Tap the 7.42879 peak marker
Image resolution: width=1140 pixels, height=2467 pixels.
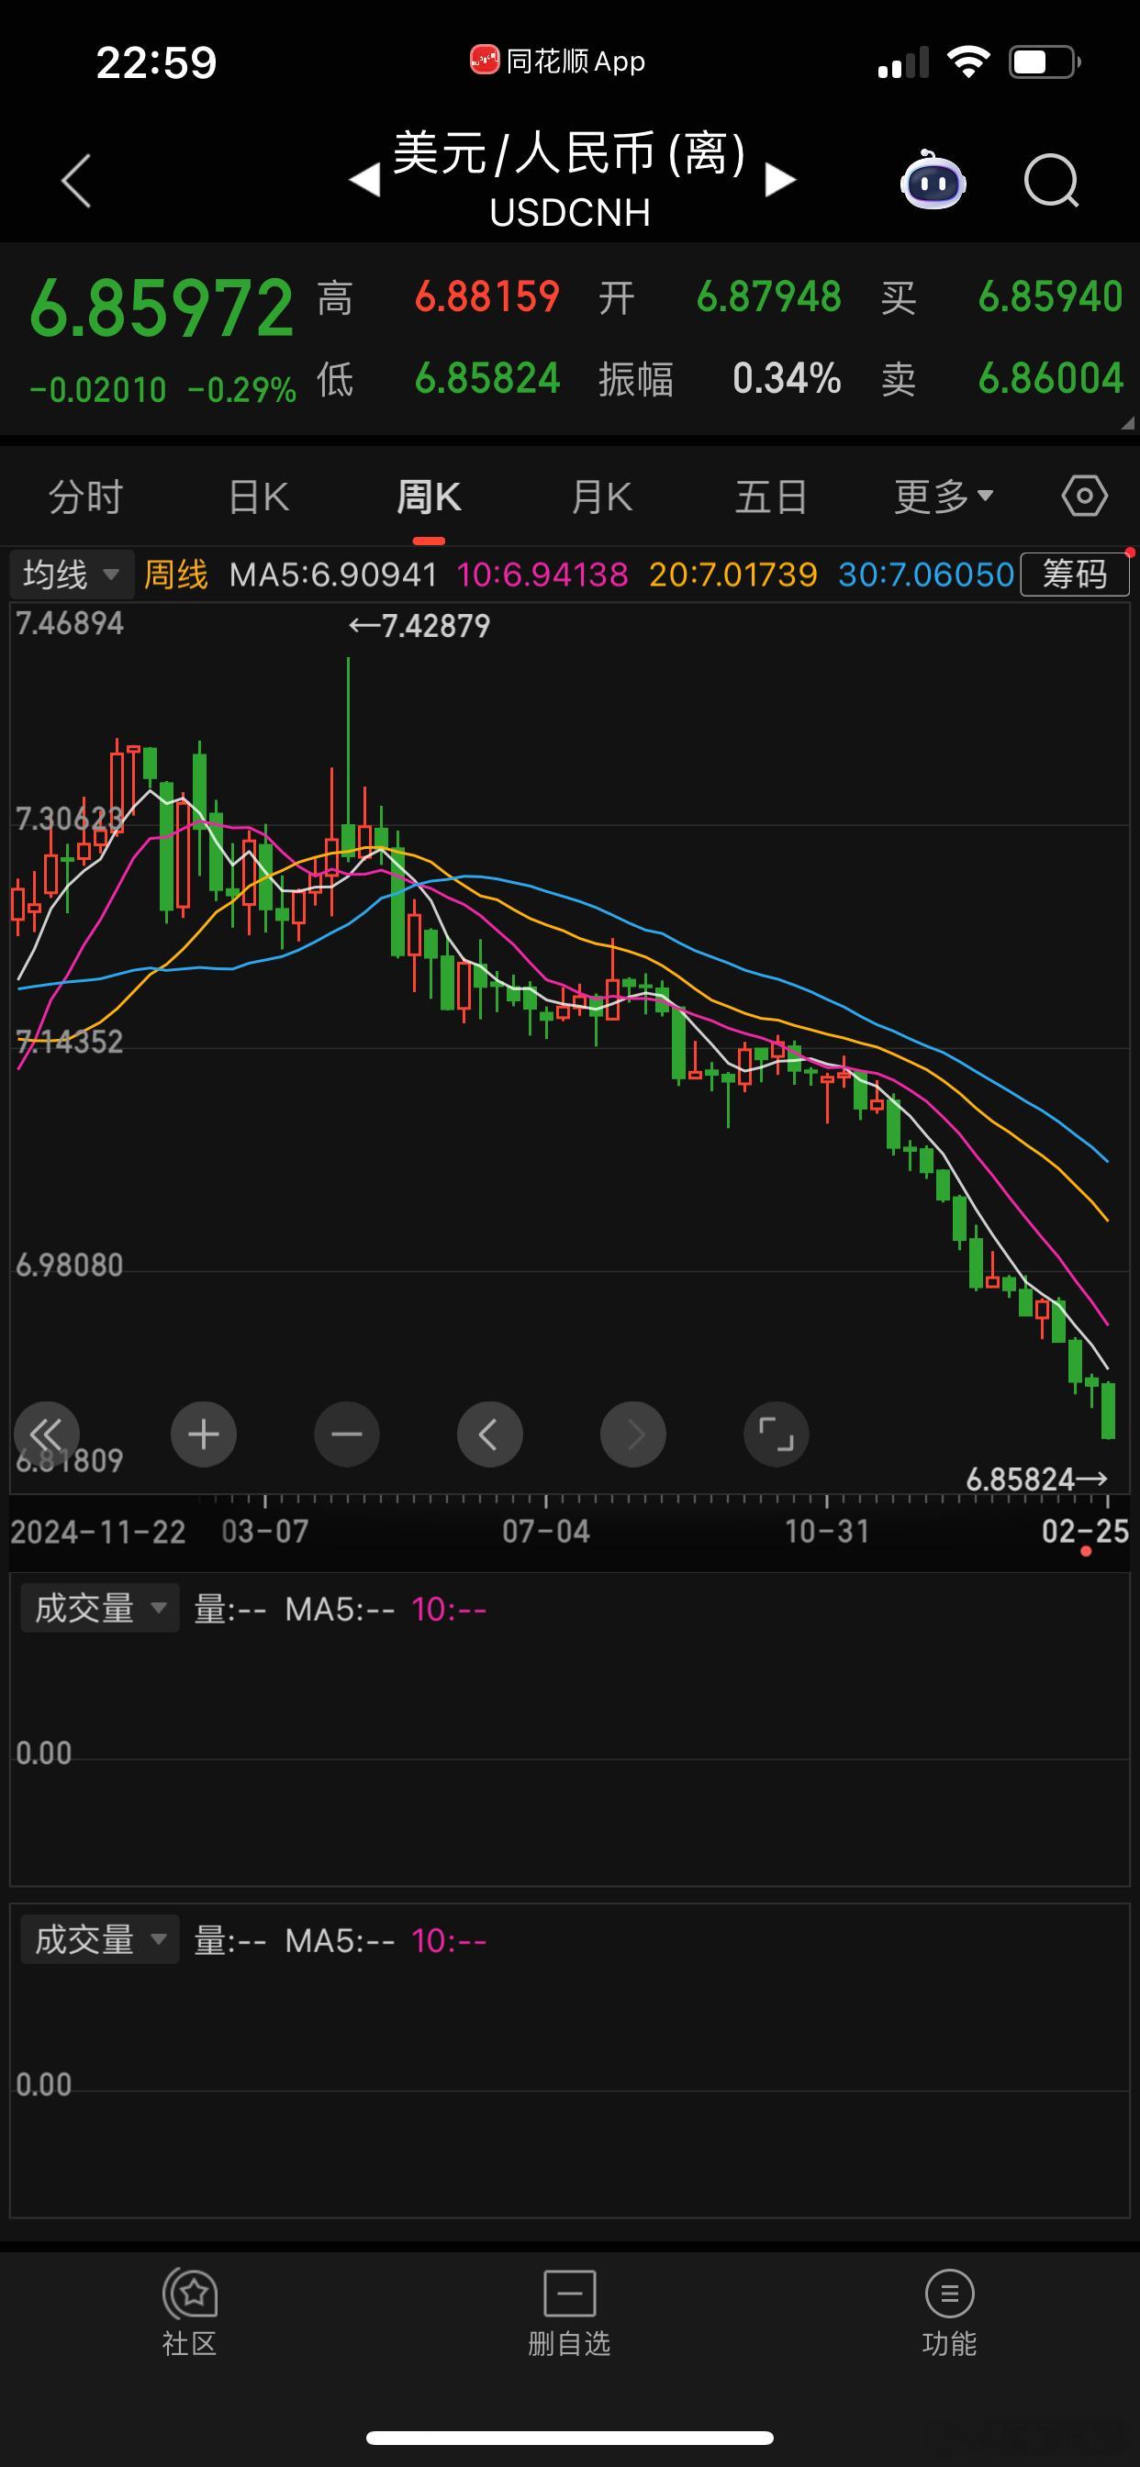point(419,626)
